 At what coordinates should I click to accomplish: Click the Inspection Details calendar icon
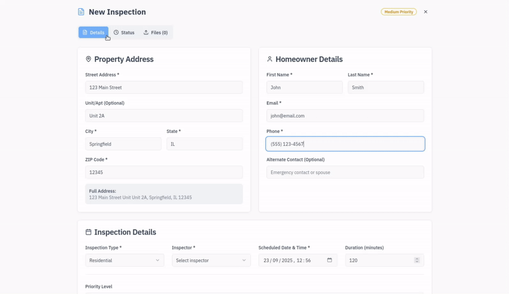coord(88,232)
